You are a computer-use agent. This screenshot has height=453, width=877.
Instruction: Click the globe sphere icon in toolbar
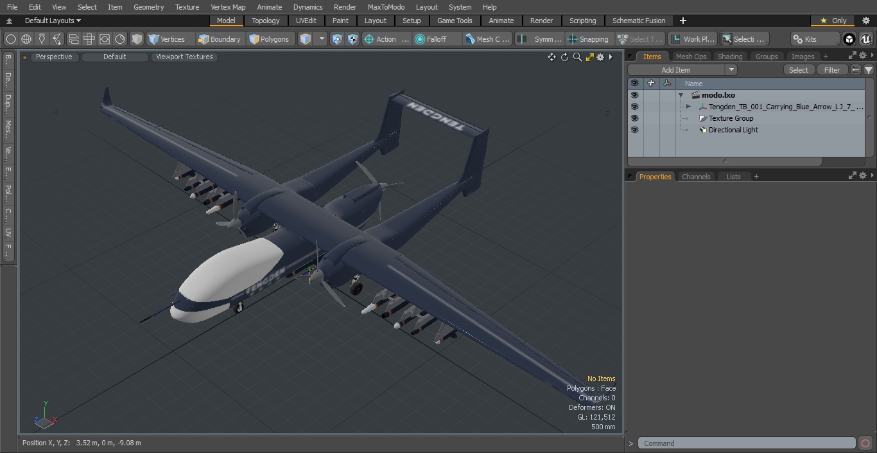point(26,39)
